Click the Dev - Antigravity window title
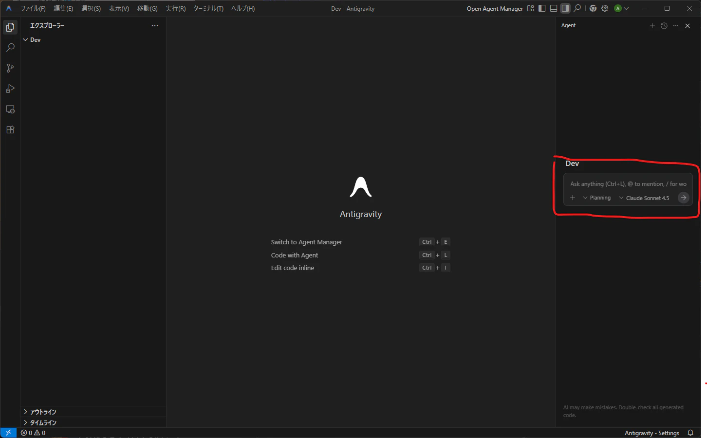Viewport: 707px width, 438px height. coord(353,8)
